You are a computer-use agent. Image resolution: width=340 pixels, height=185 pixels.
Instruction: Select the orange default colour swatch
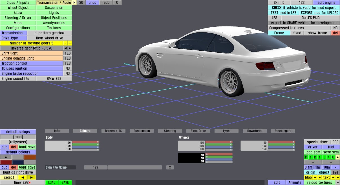click(30, 157)
